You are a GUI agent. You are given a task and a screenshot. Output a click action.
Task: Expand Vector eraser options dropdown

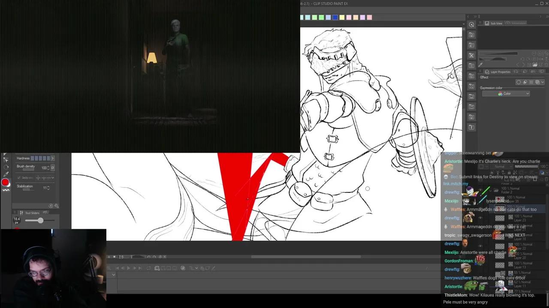[52, 178]
